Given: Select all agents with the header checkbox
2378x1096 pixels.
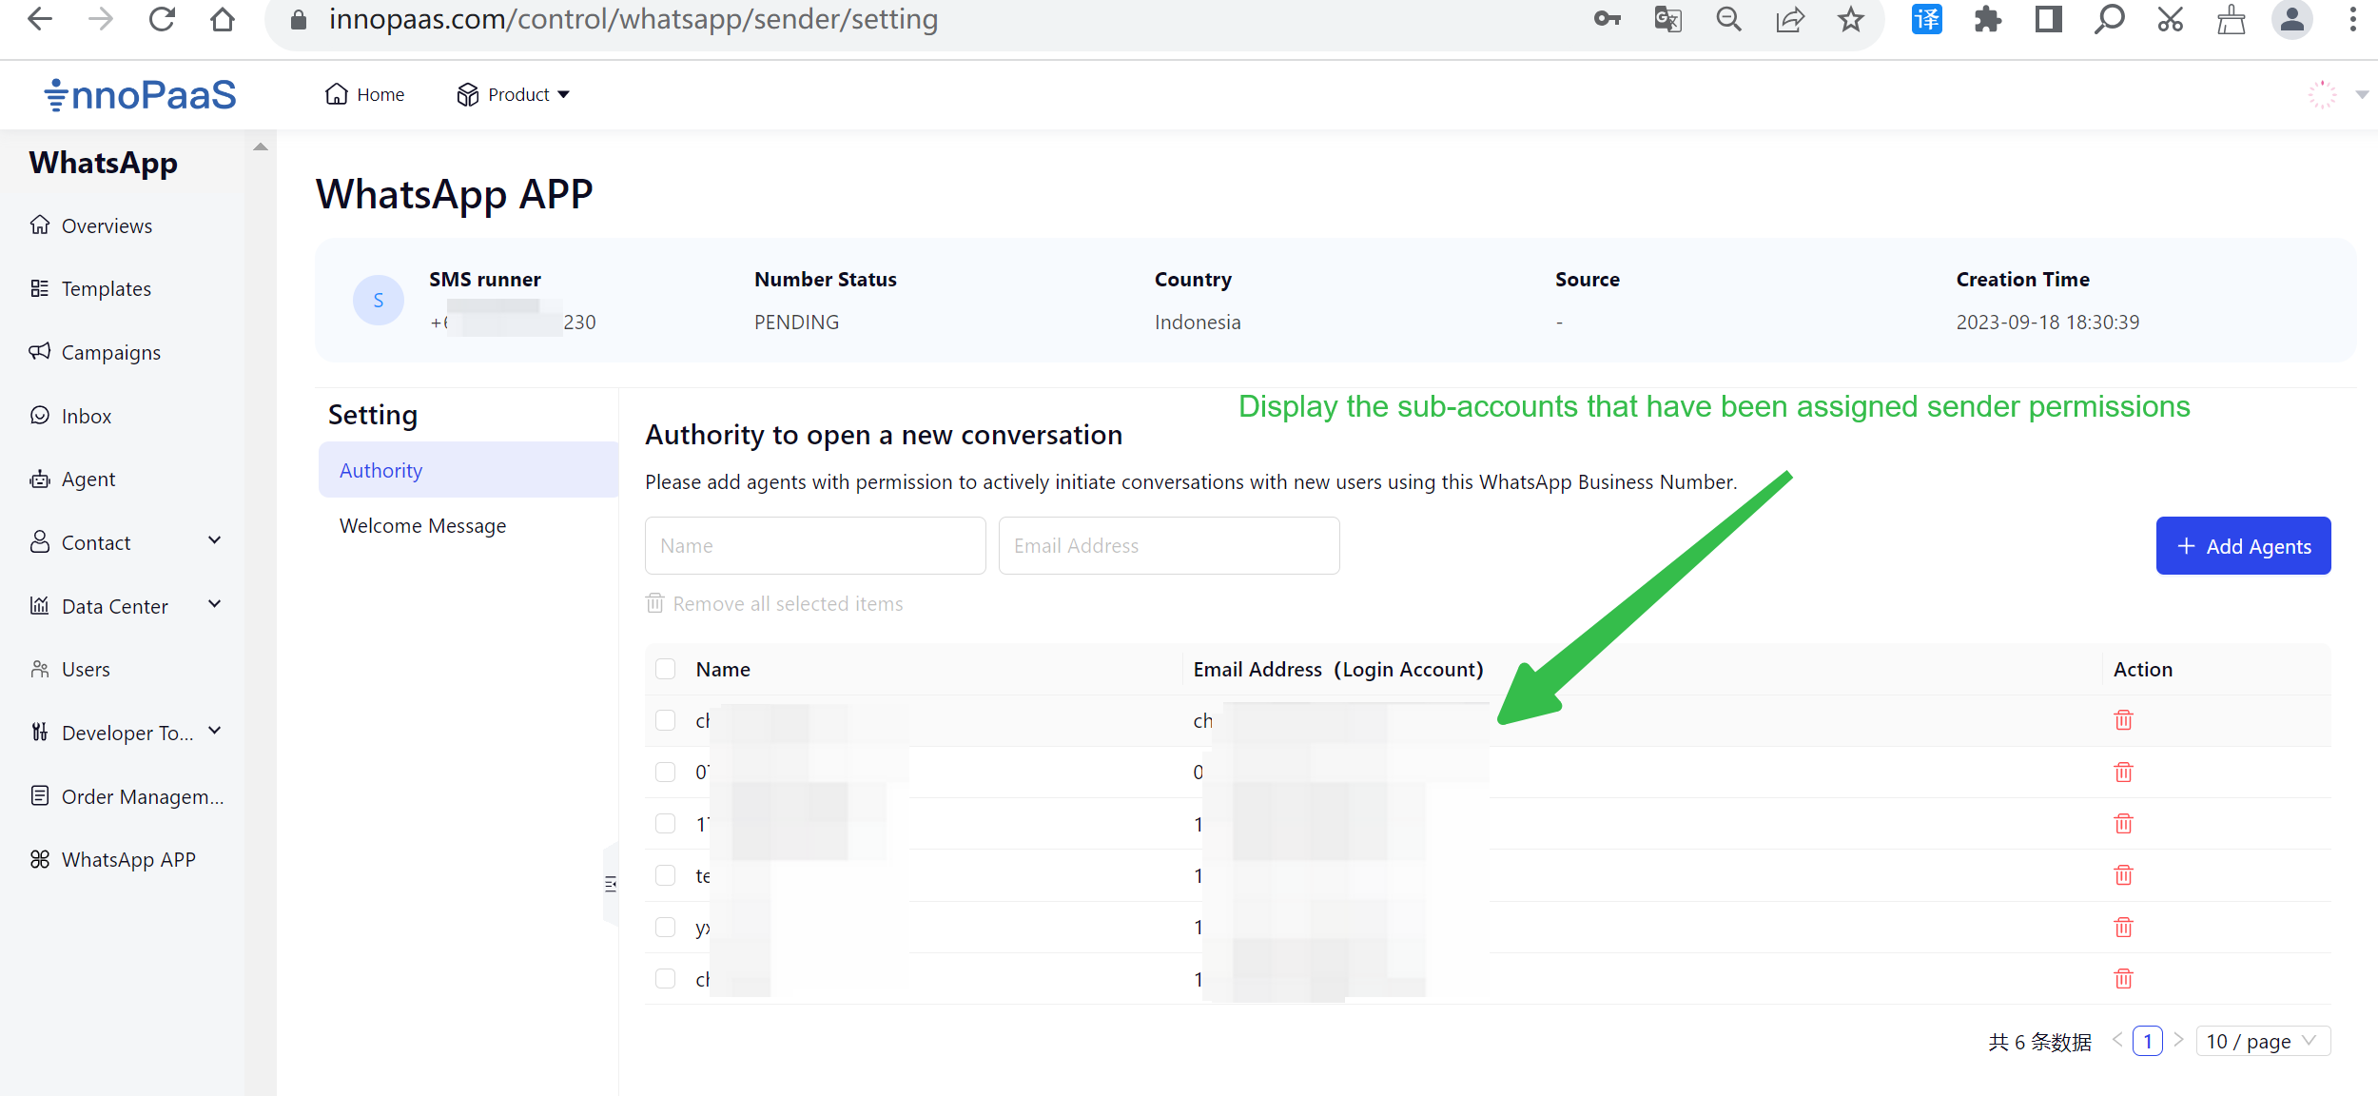Looking at the screenshot, I should pyautogui.click(x=666, y=669).
